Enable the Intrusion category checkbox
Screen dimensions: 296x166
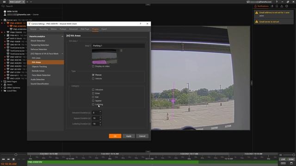93,89
